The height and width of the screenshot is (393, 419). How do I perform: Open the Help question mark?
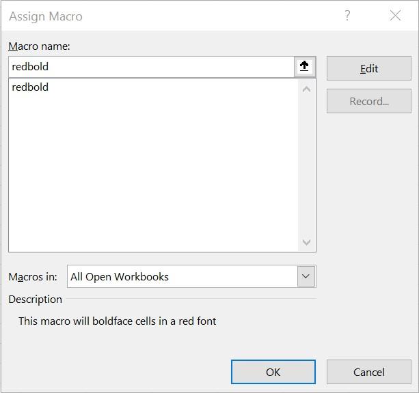tap(347, 16)
